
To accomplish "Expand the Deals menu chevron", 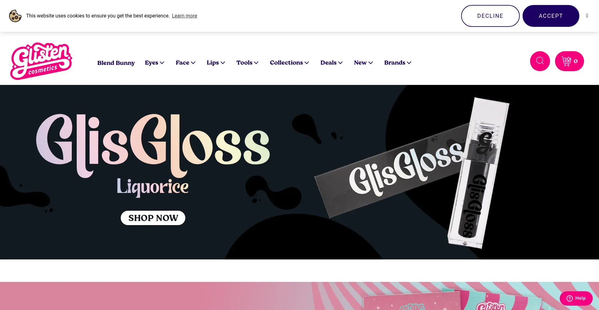I will [x=340, y=63].
